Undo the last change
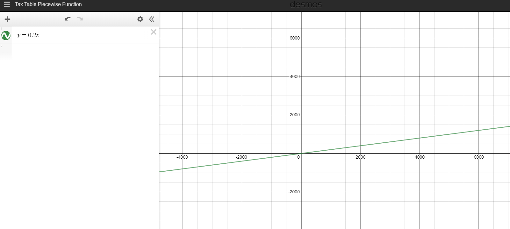 68,19
